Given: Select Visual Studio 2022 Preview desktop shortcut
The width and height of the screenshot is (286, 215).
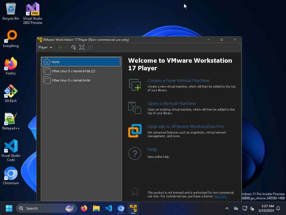Looking at the screenshot, I should click(33, 13).
